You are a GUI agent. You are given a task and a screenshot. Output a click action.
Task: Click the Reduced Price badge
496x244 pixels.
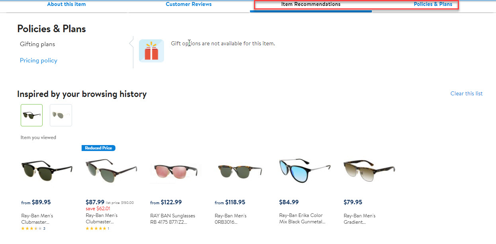98,148
